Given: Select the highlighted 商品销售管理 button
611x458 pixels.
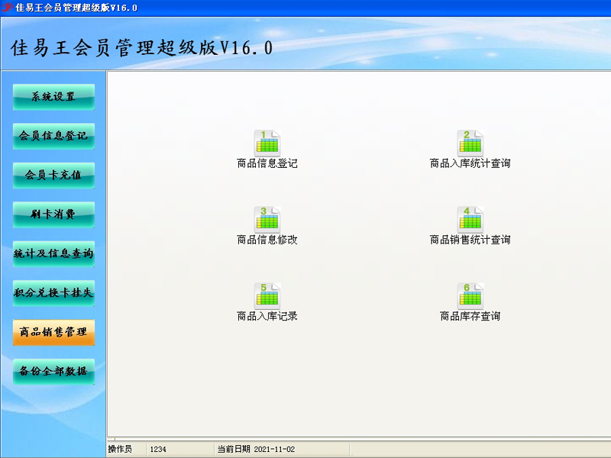Looking at the screenshot, I should coord(53,333).
